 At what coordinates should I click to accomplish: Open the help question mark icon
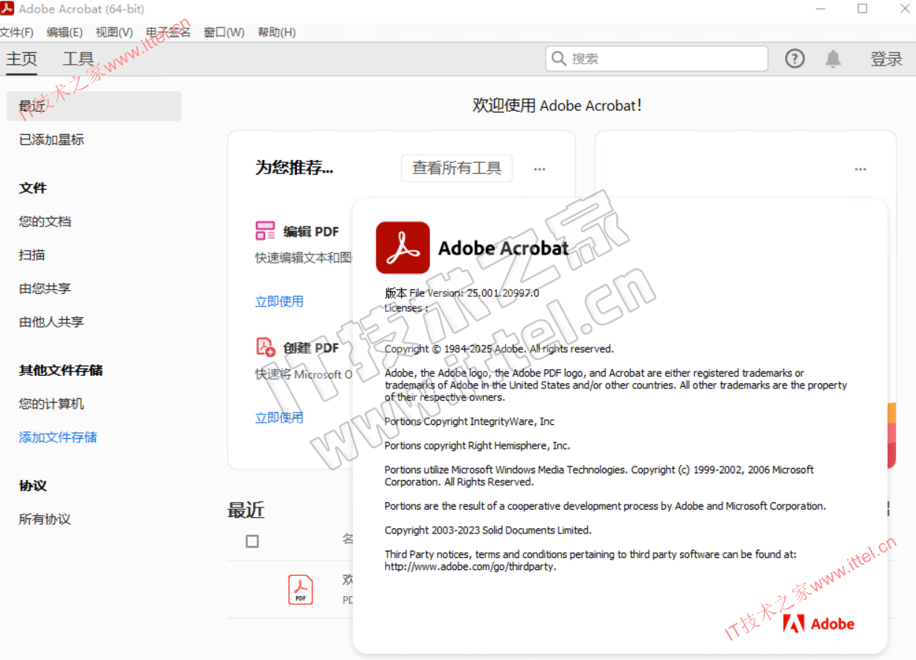795,58
